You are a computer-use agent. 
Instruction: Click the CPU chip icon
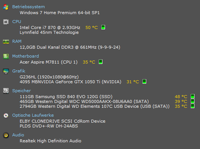[6, 22]
